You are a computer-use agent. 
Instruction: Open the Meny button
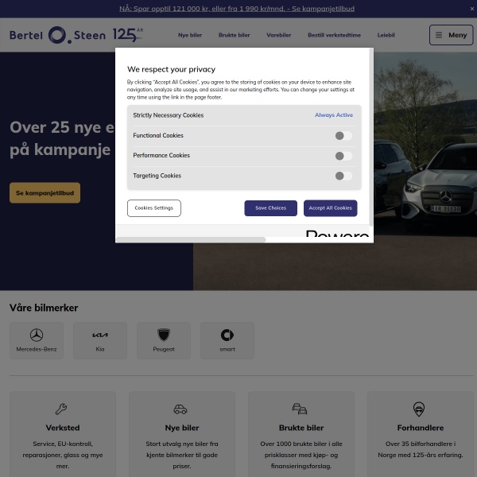coord(451,35)
